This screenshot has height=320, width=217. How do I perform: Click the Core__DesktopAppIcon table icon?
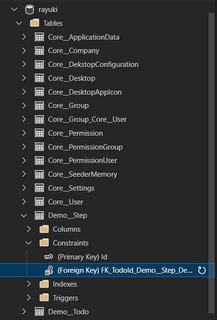click(39, 92)
